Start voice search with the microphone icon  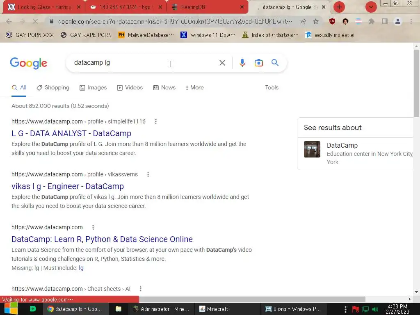pyautogui.click(x=242, y=63)
